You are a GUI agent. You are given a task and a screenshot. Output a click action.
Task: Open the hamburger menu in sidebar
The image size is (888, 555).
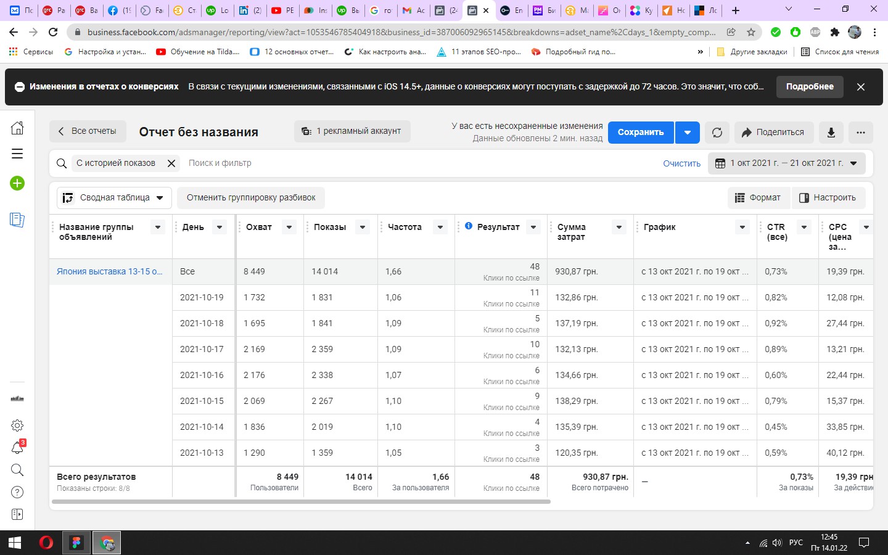tap(17, 154)
